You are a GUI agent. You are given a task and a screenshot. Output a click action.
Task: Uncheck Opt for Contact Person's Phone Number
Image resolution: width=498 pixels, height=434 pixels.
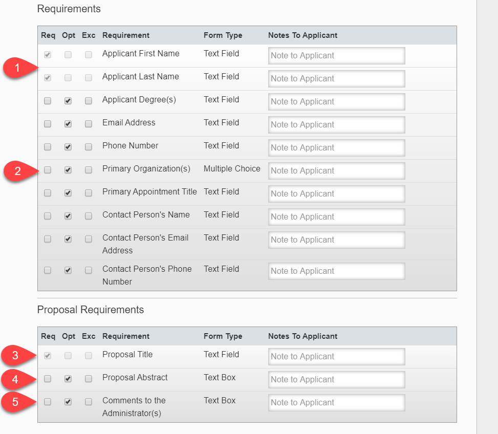[68, 270]
